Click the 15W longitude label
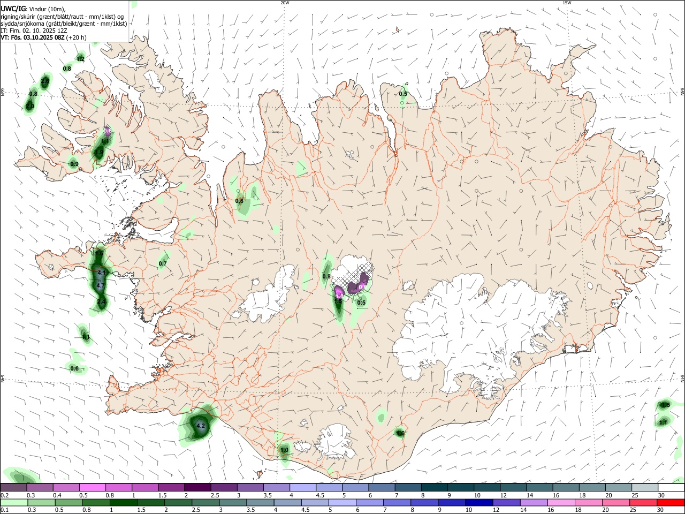Viewport: 685px width, 514px height. pos(567,3)
